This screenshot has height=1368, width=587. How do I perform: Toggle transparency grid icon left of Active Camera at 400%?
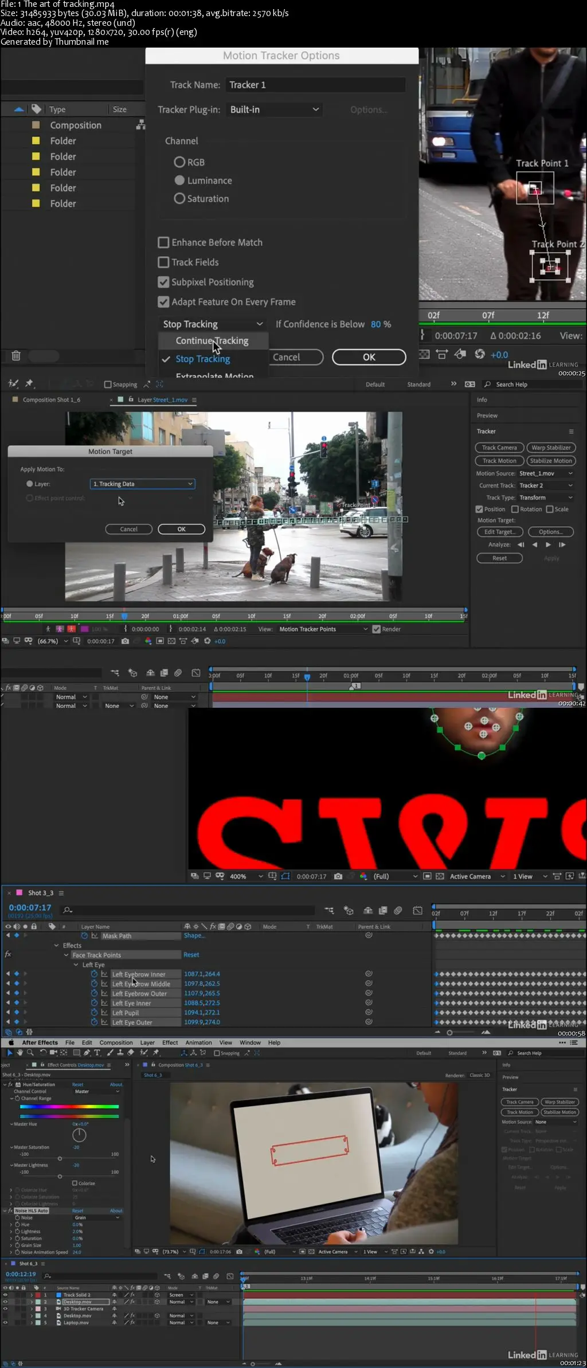[440, 876]
